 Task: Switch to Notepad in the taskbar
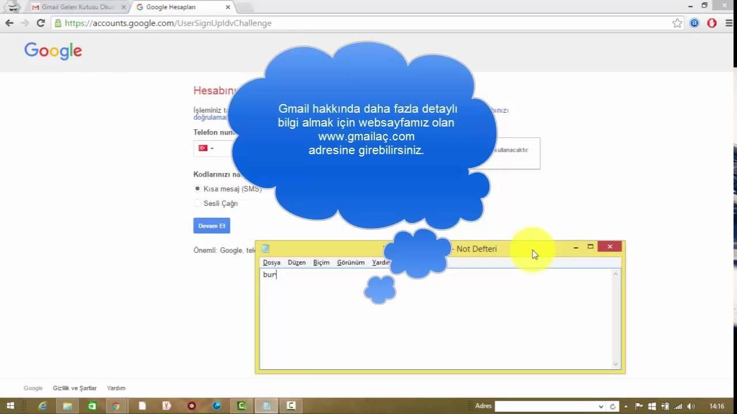coord(267,406)
